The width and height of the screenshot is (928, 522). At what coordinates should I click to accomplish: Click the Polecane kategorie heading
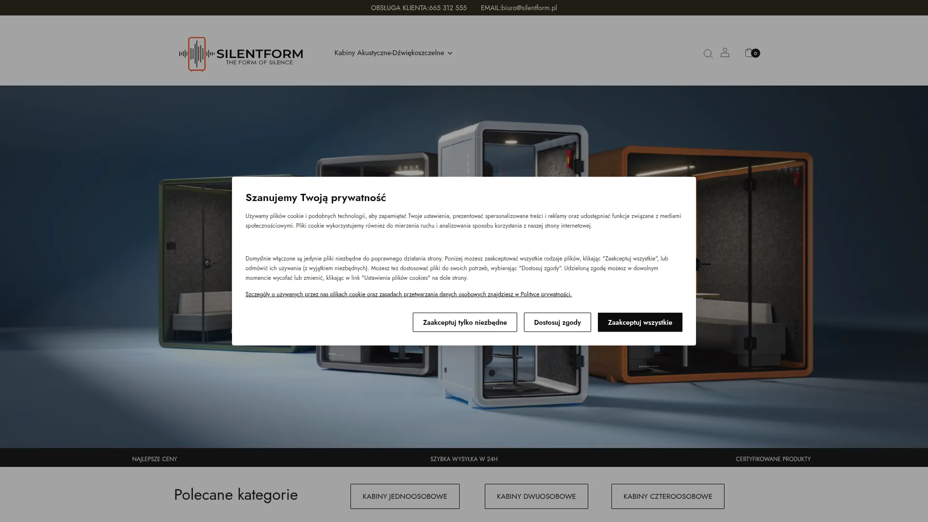(235, 494)
